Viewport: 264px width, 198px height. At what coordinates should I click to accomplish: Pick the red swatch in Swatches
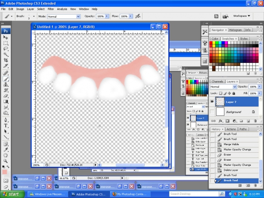[x=211, y=43]
